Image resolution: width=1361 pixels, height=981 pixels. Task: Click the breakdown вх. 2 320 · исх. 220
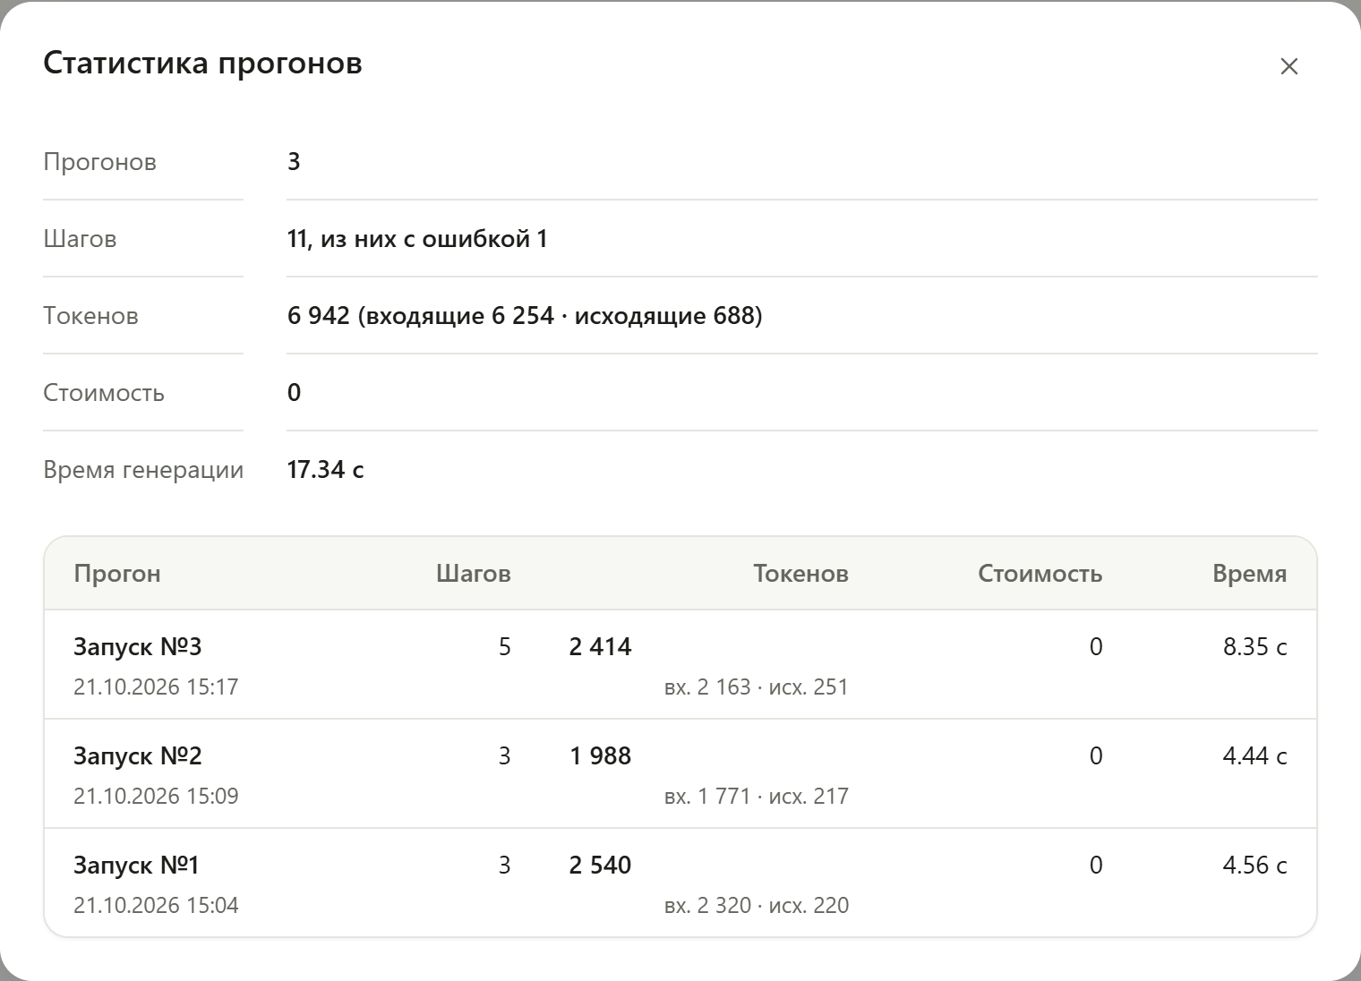756,906
